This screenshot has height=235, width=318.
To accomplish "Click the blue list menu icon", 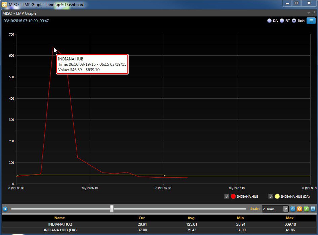I will click(311, 21).
